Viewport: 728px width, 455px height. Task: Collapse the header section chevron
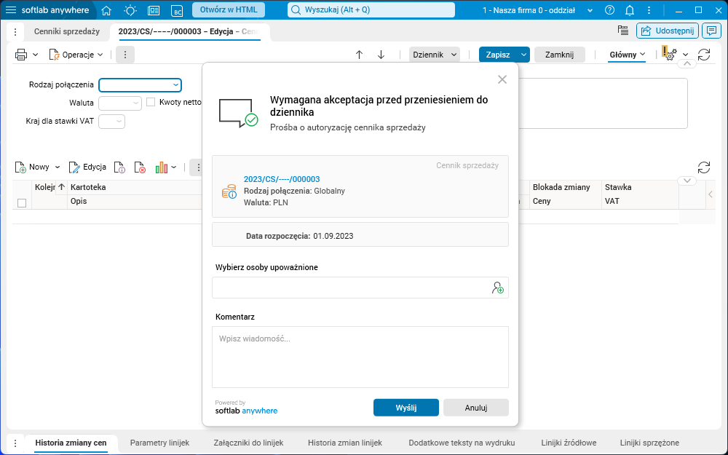click(687, 63)
